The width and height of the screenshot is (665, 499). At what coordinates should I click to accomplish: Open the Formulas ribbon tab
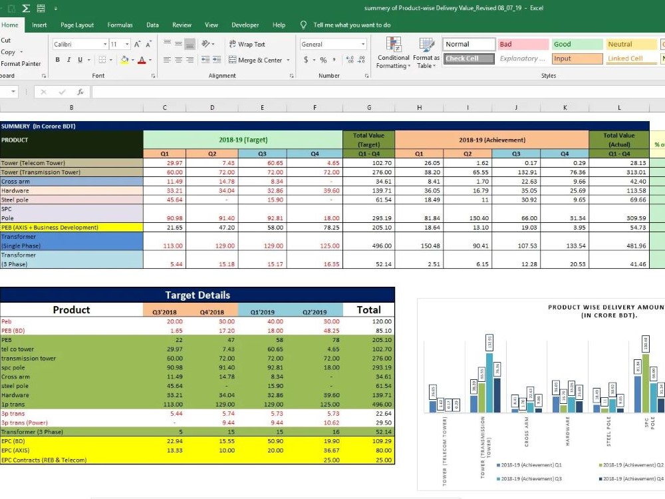120,25
